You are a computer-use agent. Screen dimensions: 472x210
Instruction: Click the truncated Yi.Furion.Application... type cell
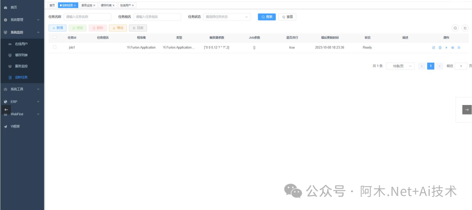click(179, 47)
